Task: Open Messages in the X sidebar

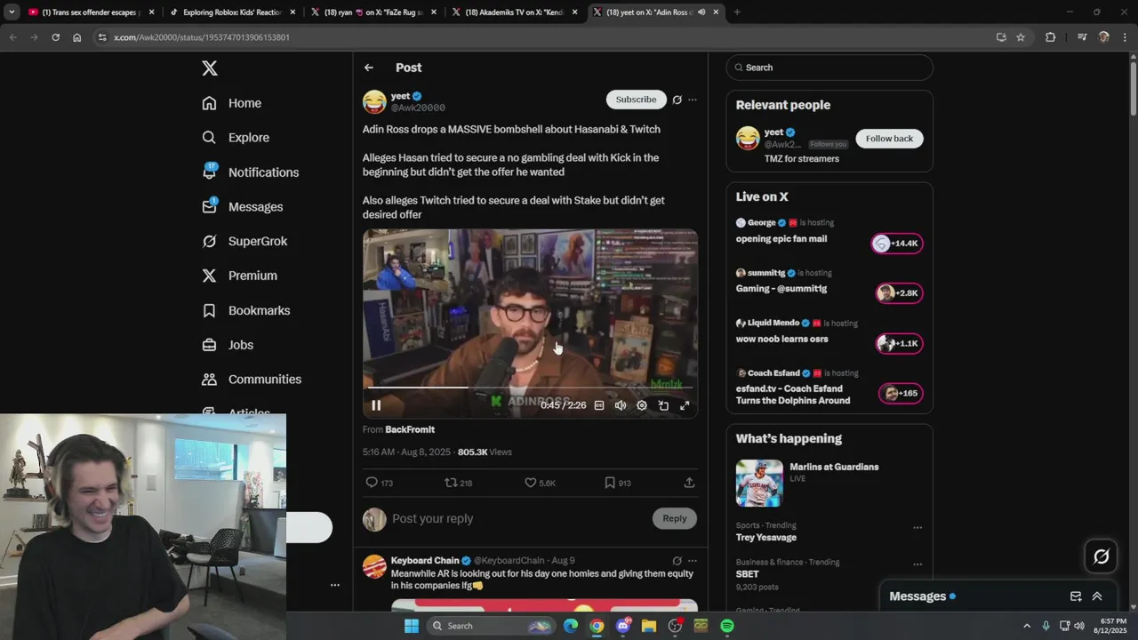Action: tap(242, 206)
